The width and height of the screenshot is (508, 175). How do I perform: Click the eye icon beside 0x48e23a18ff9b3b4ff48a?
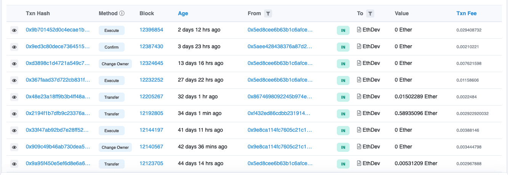14,97
